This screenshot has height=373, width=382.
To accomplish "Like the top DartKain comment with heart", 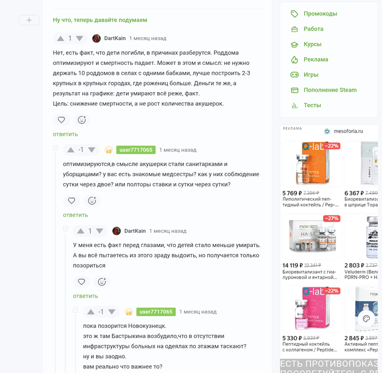I will click(x=61, y=120).
